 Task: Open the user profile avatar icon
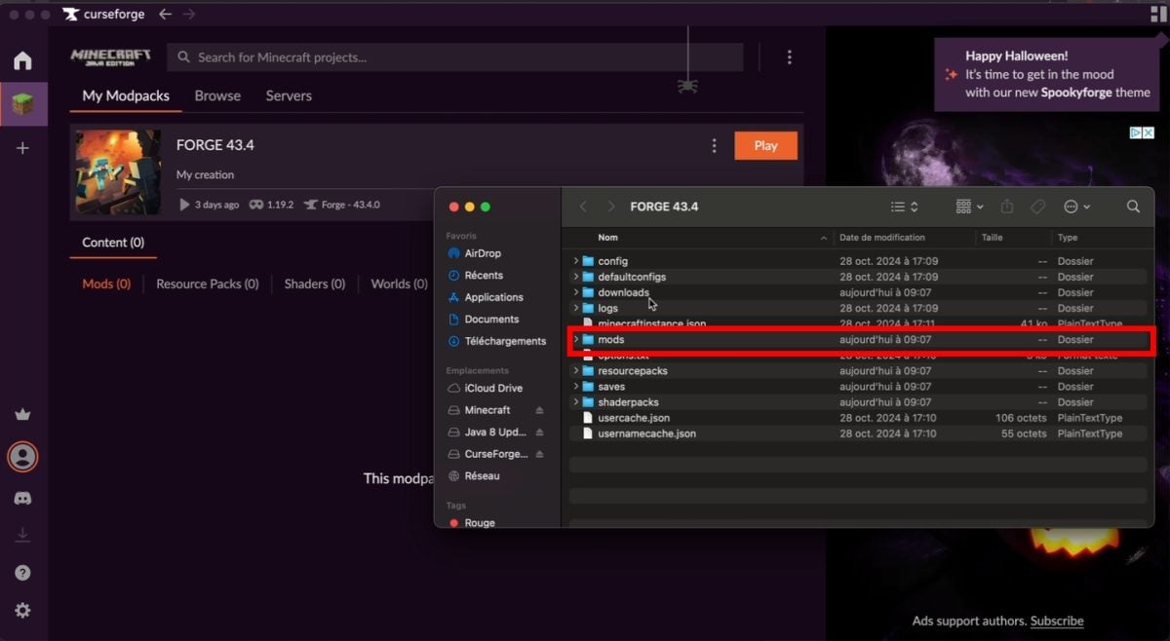click(x=22, y=456)
